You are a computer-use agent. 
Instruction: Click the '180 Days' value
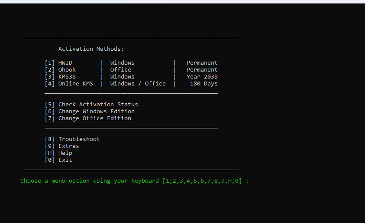[204, 84]
